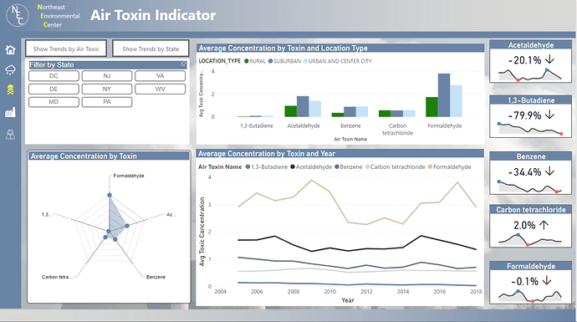Click the Acetaldehyde sparkline in KPI card

[x=530, y=74]
